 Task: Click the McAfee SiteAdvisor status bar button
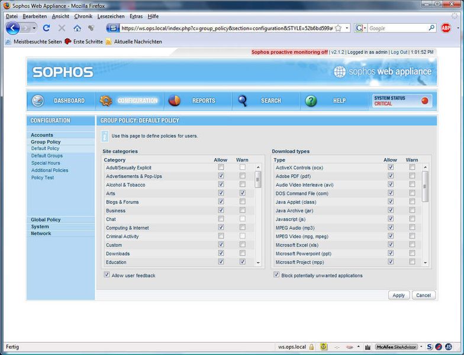[x=396, y=347]
